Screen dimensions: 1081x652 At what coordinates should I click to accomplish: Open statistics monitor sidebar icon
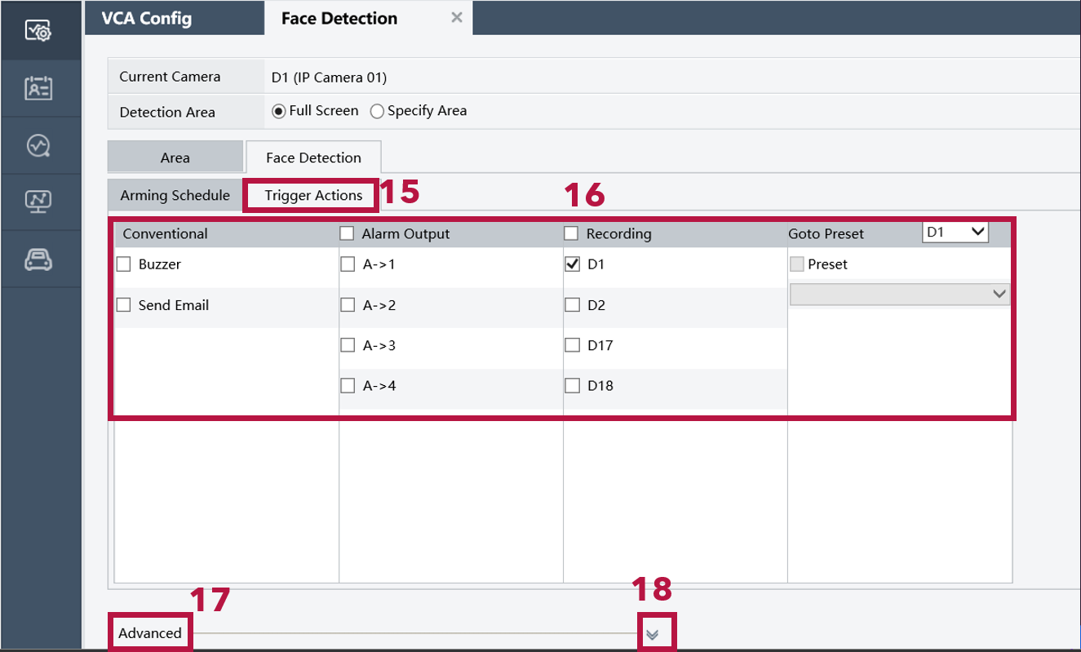[39, 202]
